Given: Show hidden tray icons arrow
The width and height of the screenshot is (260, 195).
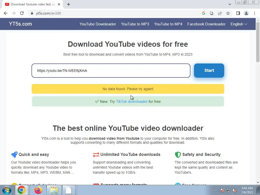Looking at the screenshot, I should tap(216, 190).
